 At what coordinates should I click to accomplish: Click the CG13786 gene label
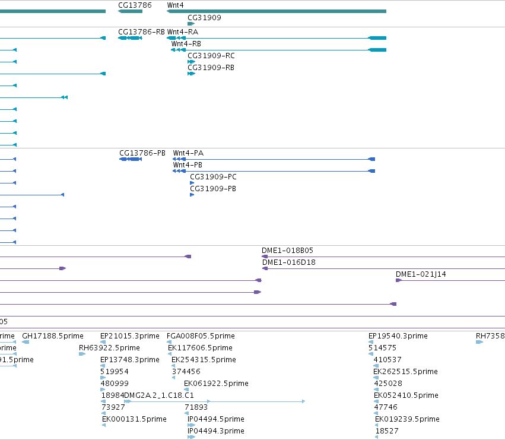pyautogui.click(x=135, y=5)
